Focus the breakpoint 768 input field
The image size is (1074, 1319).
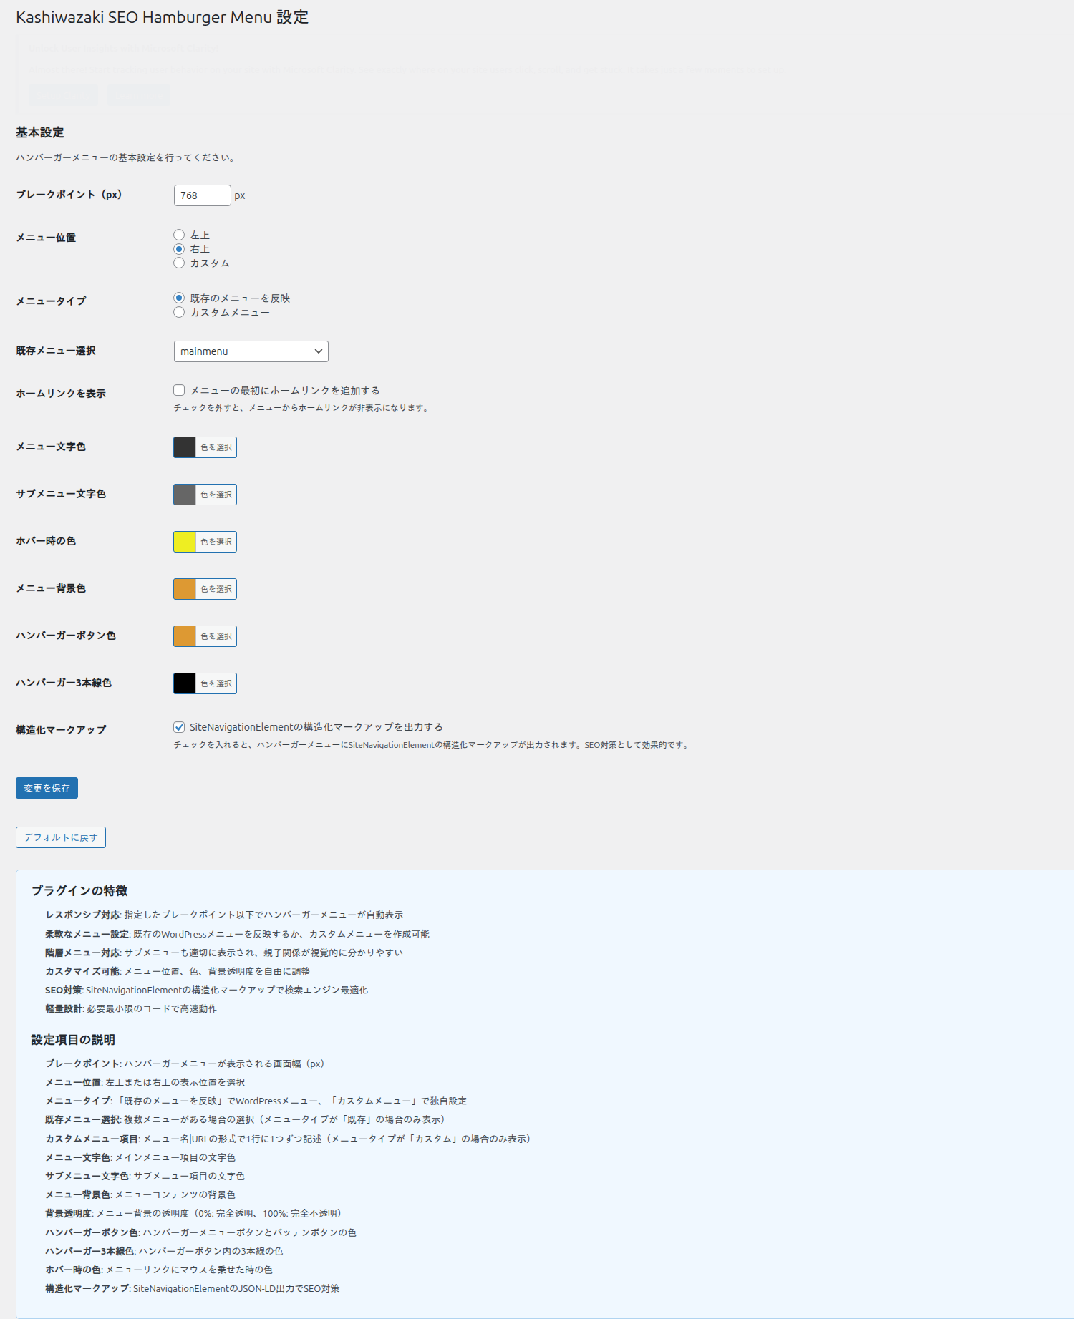click(x=202, y=195)
